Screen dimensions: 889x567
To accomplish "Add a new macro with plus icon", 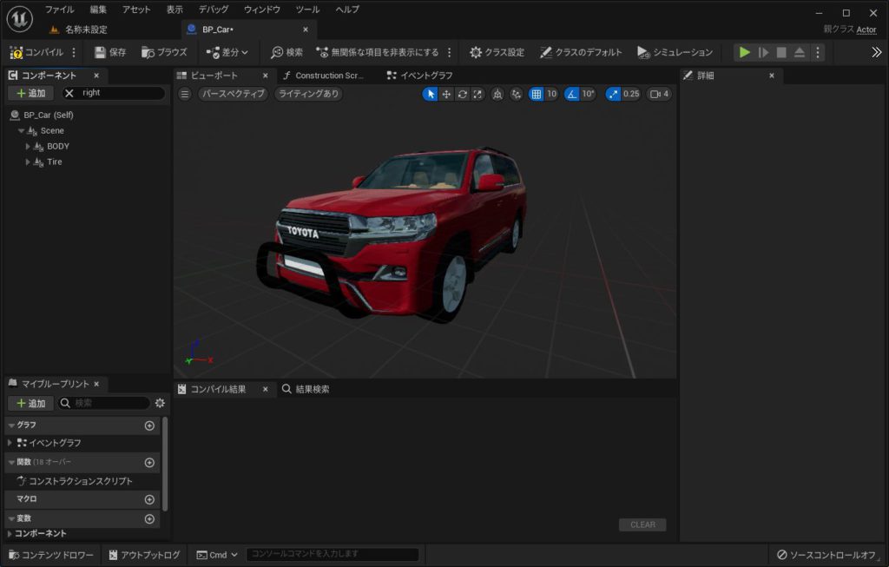I will point(149,499).
